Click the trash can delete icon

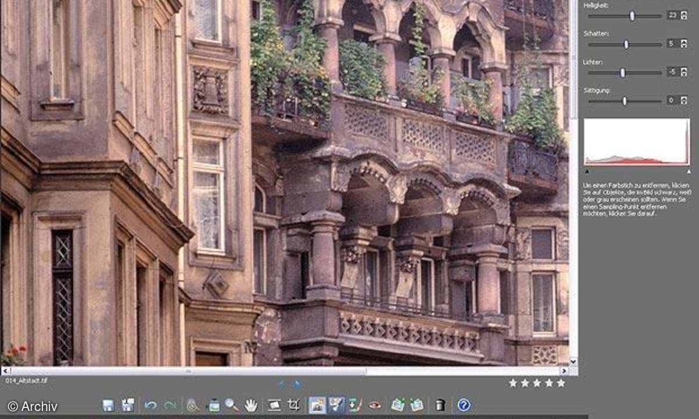440,405
